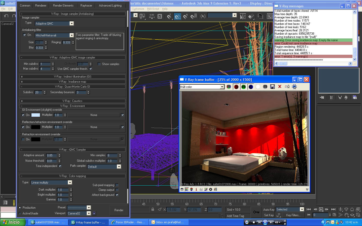Viewport: 362px width, 226px height.
Task: Toggle Spinner Snap icon
Action: [x=194, y=17]
